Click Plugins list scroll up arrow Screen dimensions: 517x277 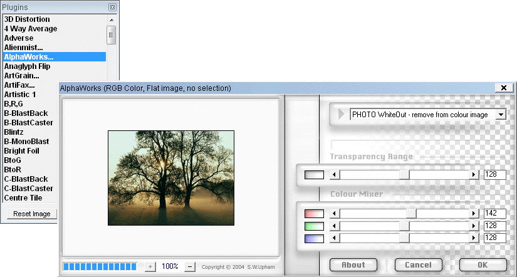pyautogui.click(x=111, y=20)
